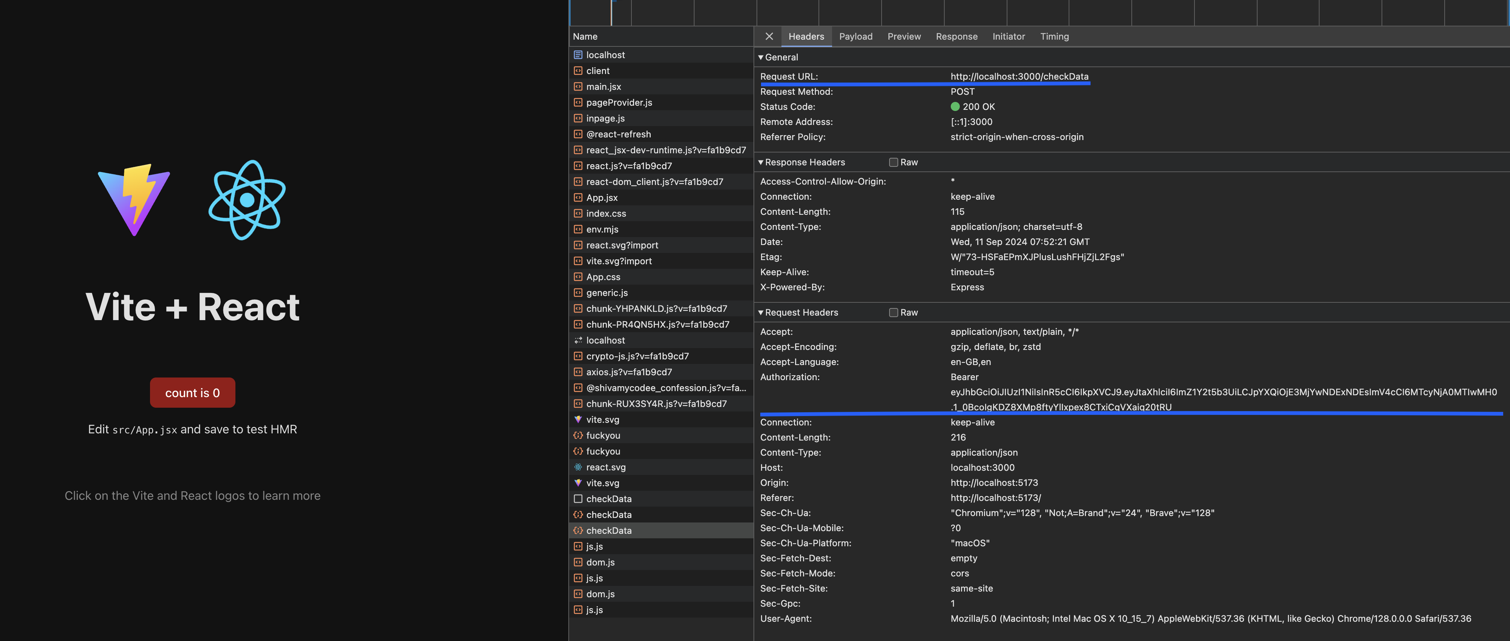1510x641 pixels.
Task: Click the document icon next to the first localhost
Action: click(x=578, y=55)
